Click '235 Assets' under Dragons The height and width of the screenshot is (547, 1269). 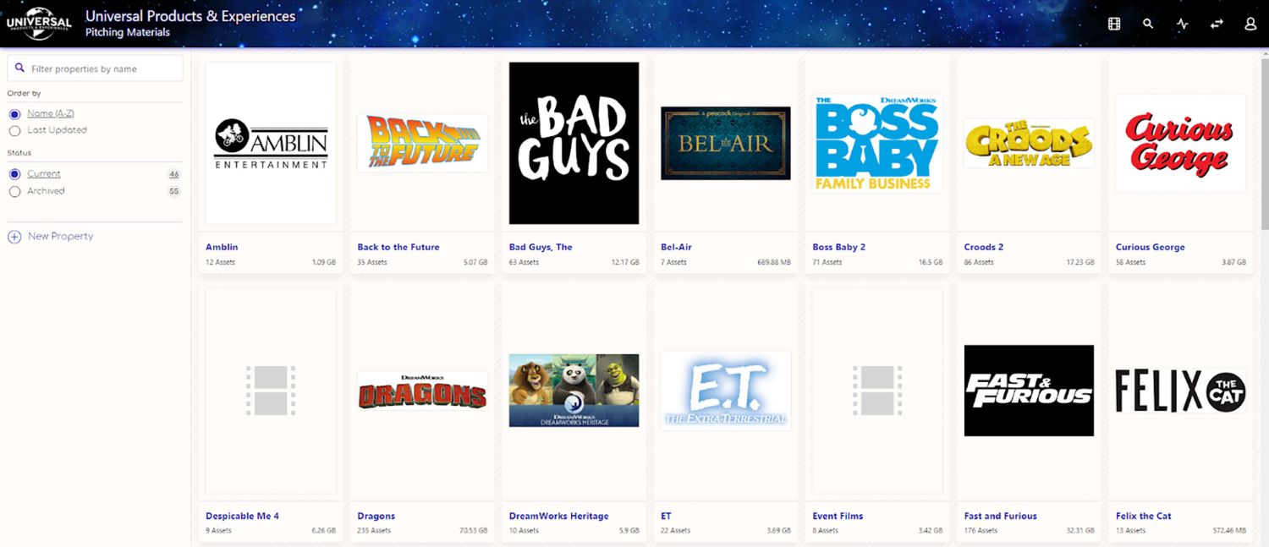point(374,531)
